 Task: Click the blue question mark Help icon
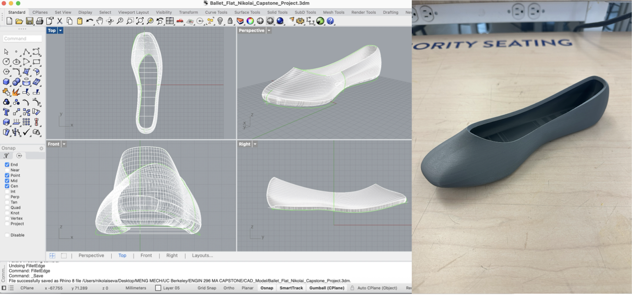330,21
